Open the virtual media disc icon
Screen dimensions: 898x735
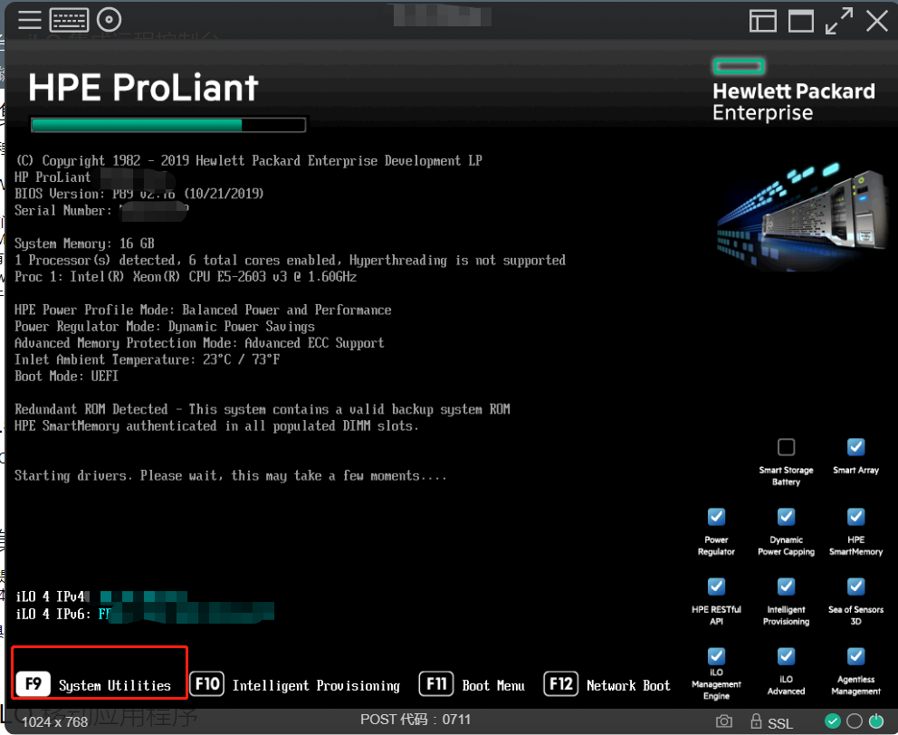[109, 20]
